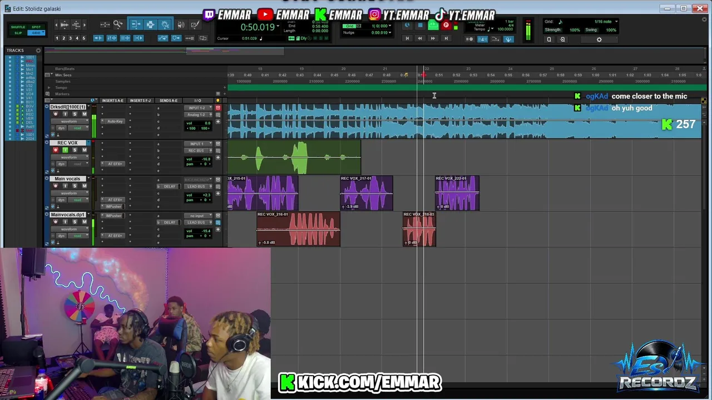This screenshot has width=712, height=400.
Task: Select the Pencil tool
Action: 195,24
